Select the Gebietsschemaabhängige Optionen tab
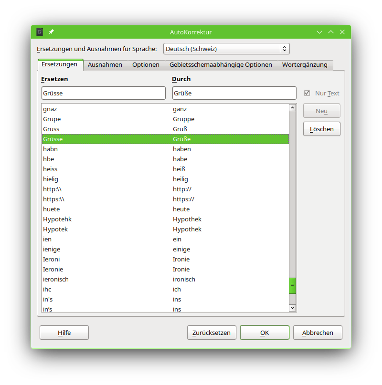Viewport: 382px width, 385px height. (221, 65)
